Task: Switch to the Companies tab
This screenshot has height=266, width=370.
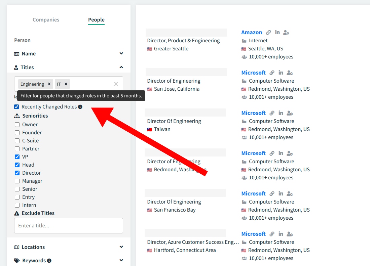Action: click(46, 20)
